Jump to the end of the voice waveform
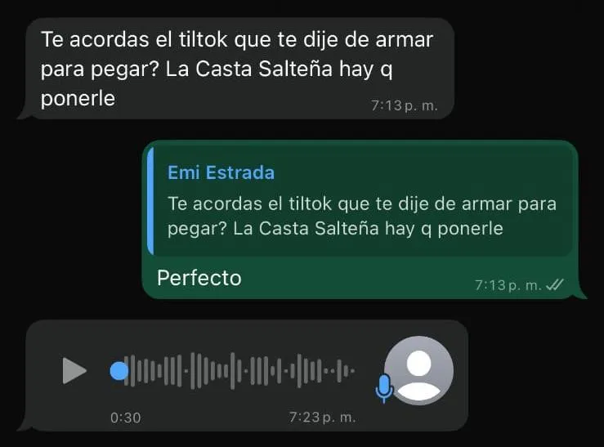The image size is (604, 447). point(352,371)
